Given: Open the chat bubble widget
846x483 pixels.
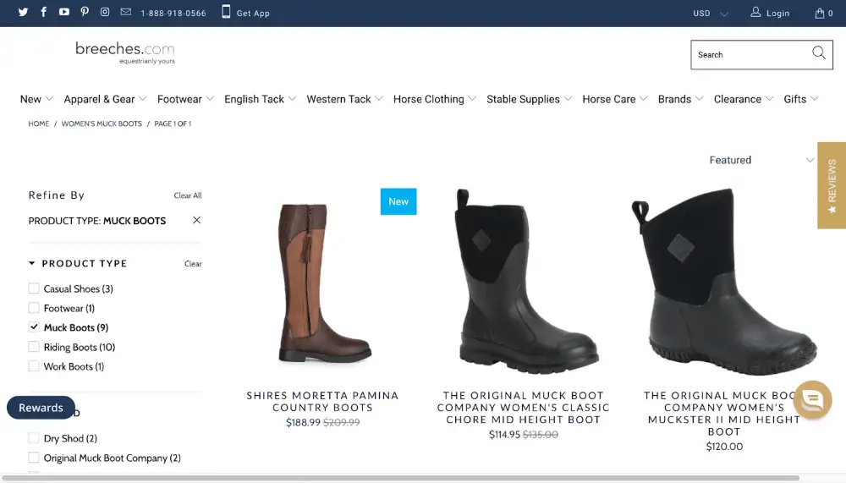Looking at the screenshot, I should (x=812, y=400).
